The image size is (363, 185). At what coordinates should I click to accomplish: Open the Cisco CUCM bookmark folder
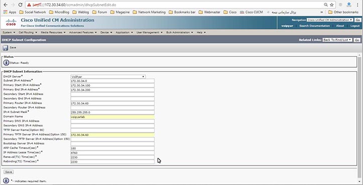click(x=251, y=12)
